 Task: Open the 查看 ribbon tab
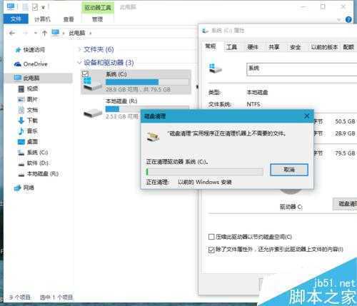point(69,19)
